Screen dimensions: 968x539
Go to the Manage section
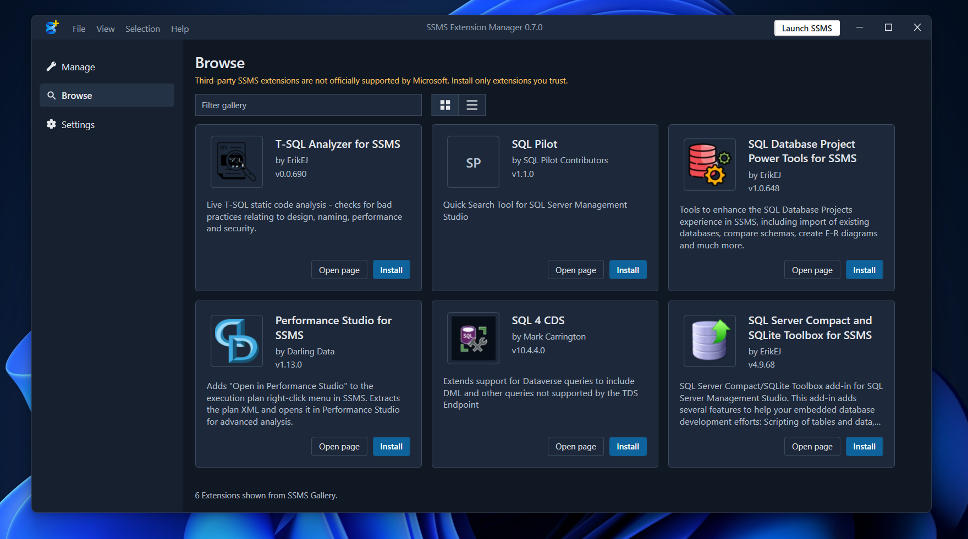coord(107,67)
